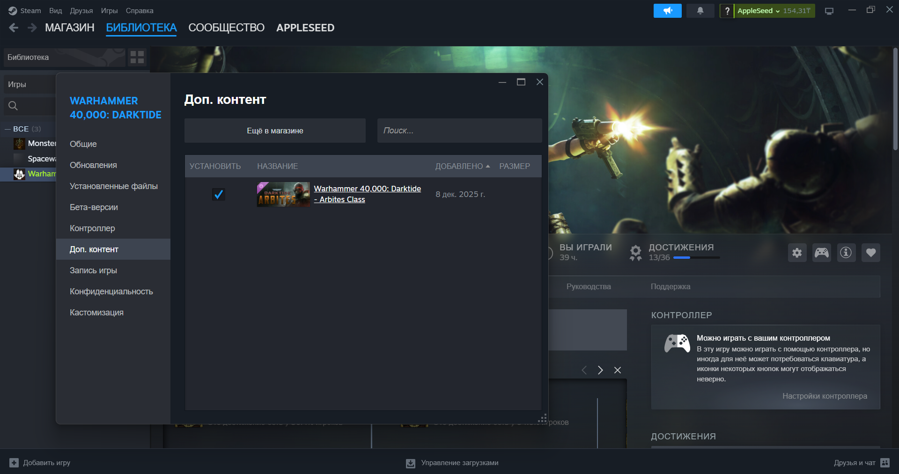Go back with the left arrow
Viewport: 899px width, 474px height.
pyautogui.click(x=14, y=28)
